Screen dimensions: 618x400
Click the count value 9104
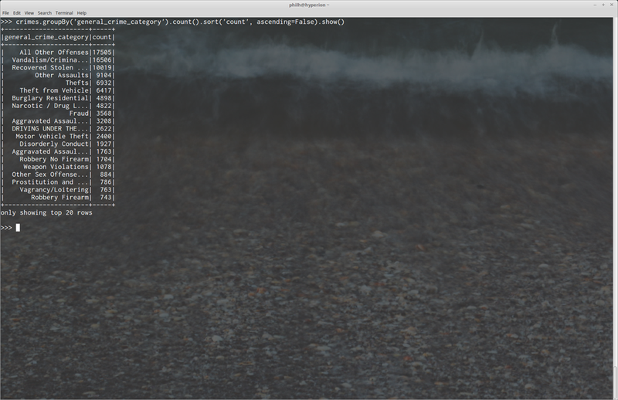tap(104, 75)
